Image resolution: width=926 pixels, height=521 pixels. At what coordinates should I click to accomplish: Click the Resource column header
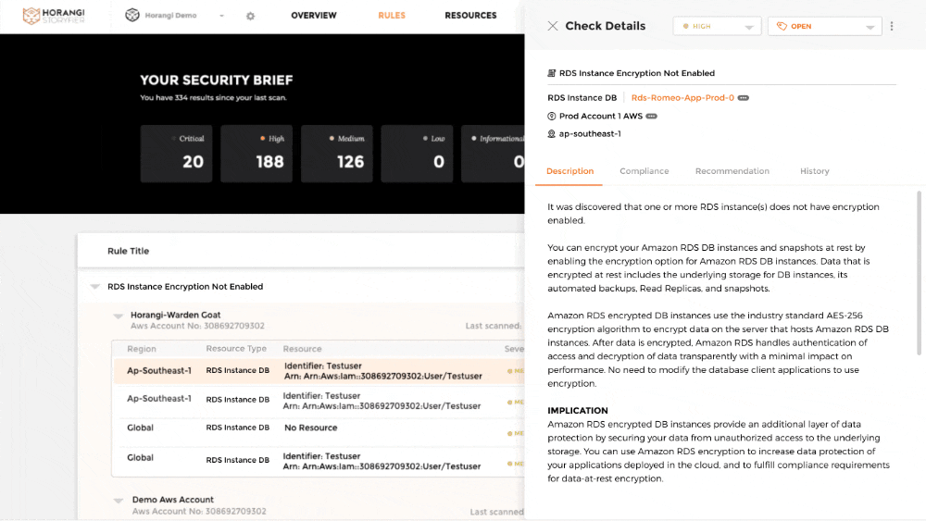tap(303, 349)
